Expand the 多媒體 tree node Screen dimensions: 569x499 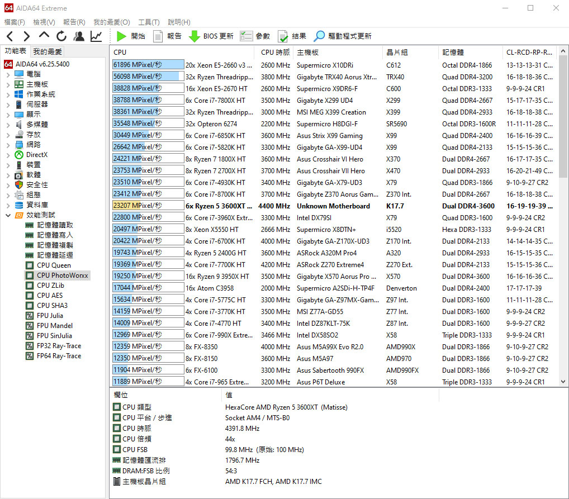pos(8,125)
